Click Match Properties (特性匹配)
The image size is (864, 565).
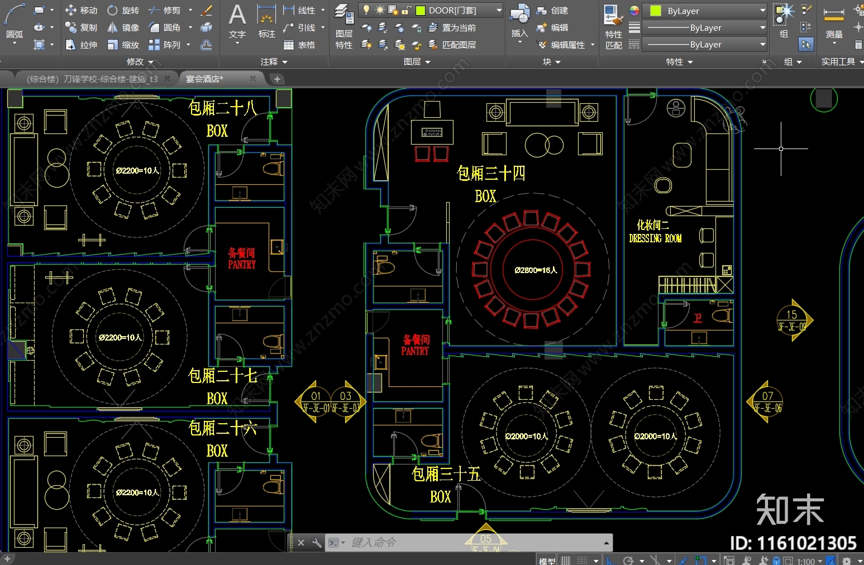click(x=613, y=27)
